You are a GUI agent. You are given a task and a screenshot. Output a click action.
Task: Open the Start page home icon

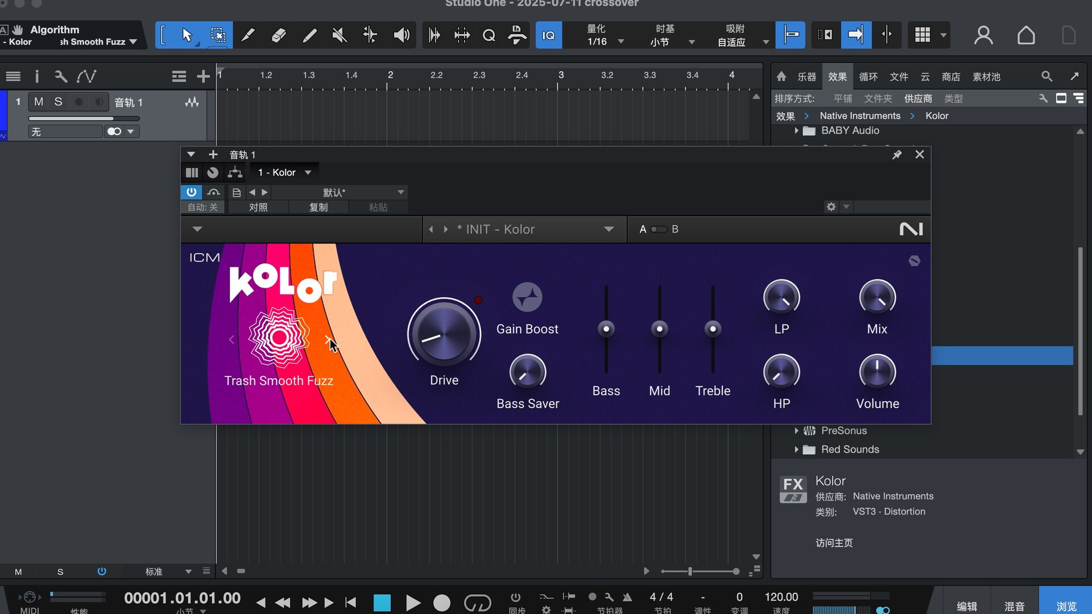(x=1026, y=35)
